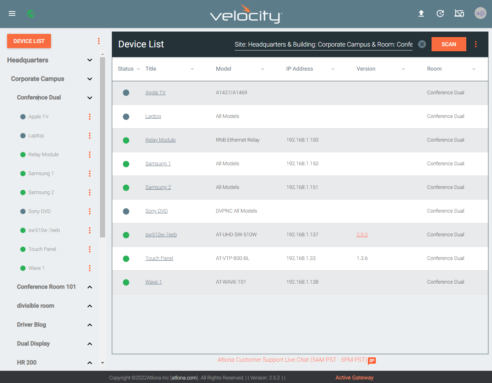
Task: Click the DEVICE LIST button
Action: click(x=29, y=41)
